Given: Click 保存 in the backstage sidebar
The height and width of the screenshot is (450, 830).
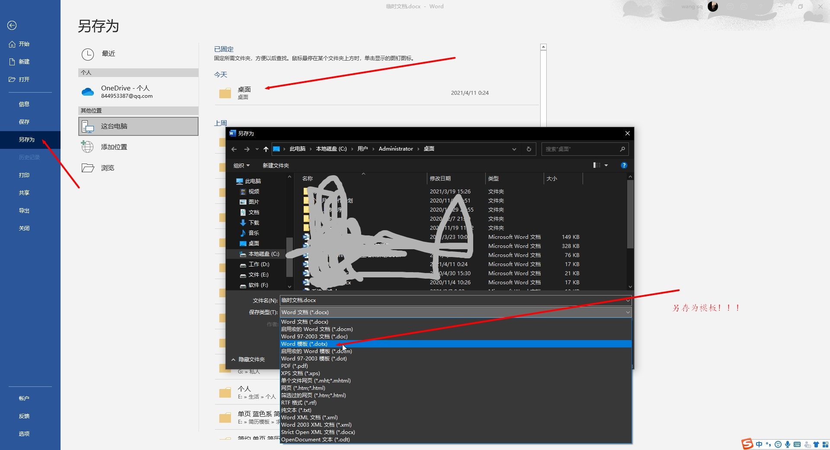Looking at the screenshot, I should [x=24, y=122].
